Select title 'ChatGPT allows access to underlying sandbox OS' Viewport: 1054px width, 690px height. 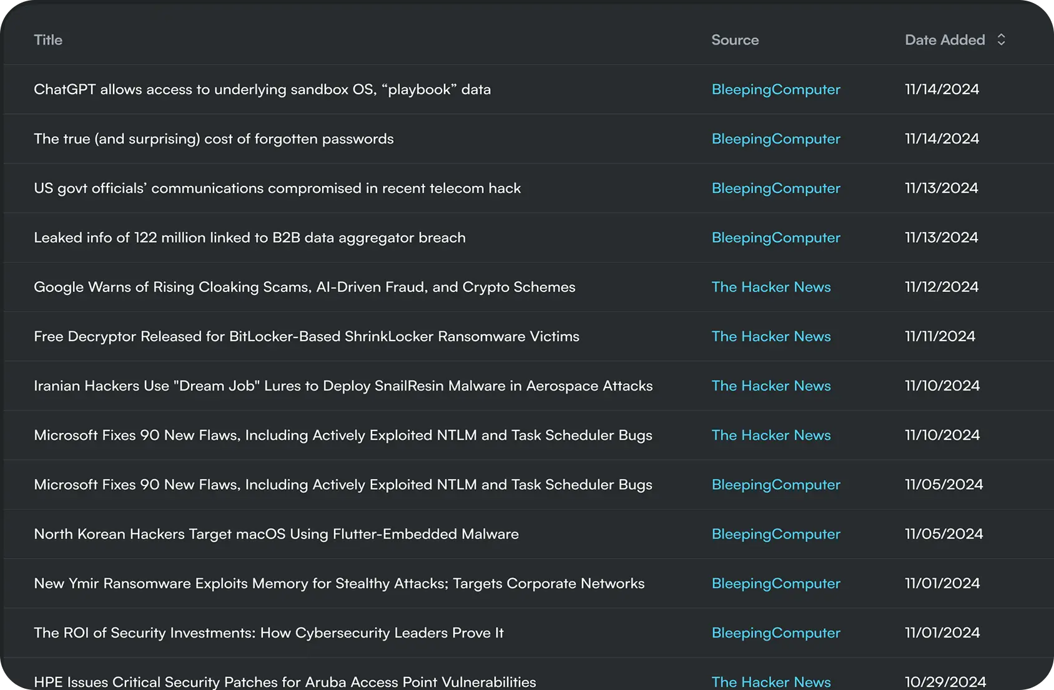(x=262, y=89)
